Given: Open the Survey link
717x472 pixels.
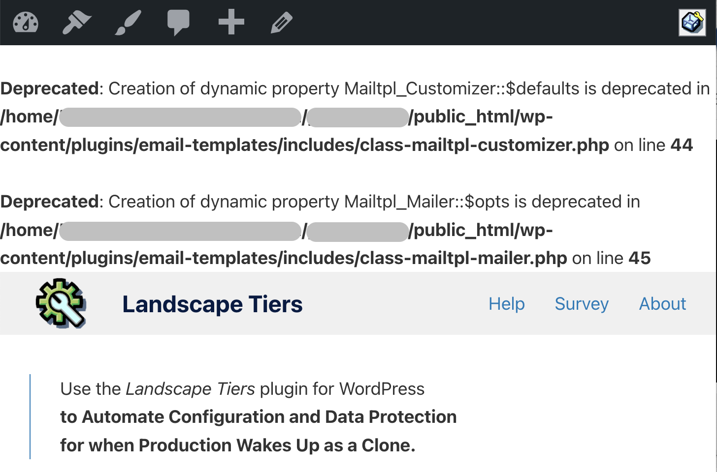Looking at the screenshot, I should click(x=582, y=304).
